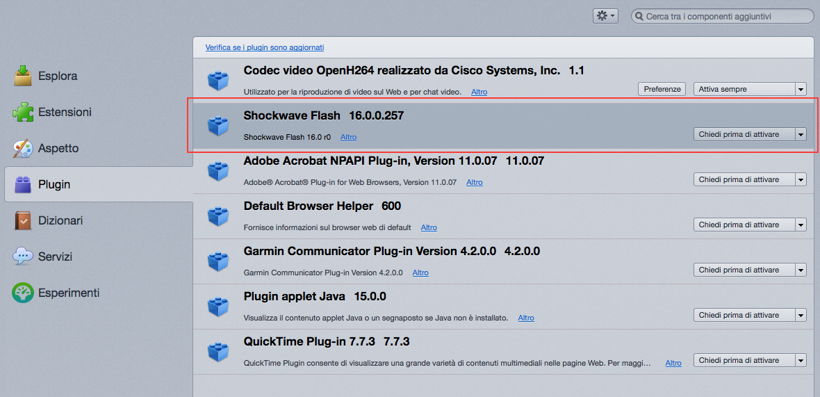Click Preferenze button for OpenH264 codec

662,89
